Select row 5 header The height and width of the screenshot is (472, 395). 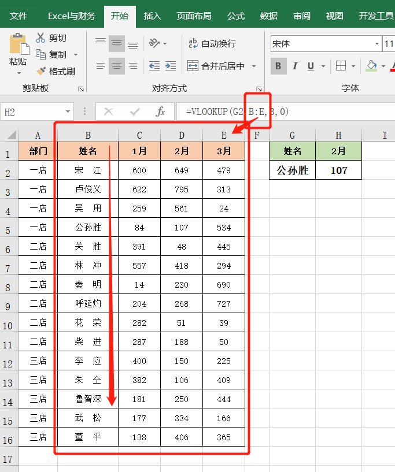pos(9,227)
